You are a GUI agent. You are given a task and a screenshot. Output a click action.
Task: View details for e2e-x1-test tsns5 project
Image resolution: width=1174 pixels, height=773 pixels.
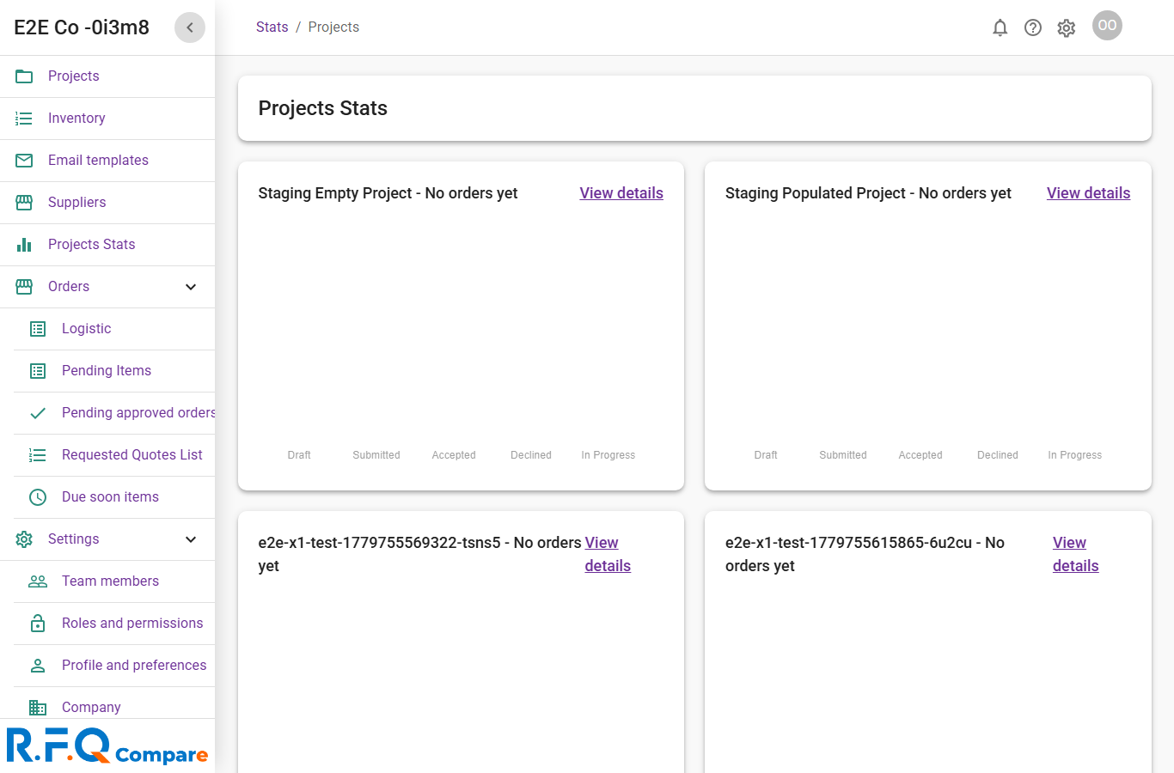click(608, 554)
